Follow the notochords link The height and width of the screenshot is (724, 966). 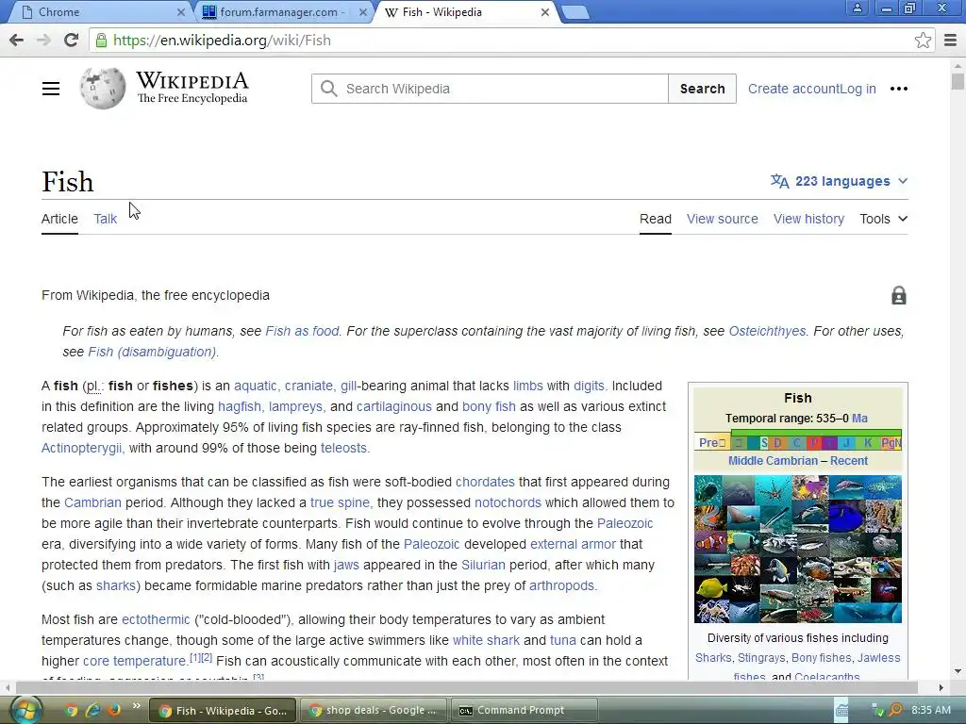[x=508, y=503]
